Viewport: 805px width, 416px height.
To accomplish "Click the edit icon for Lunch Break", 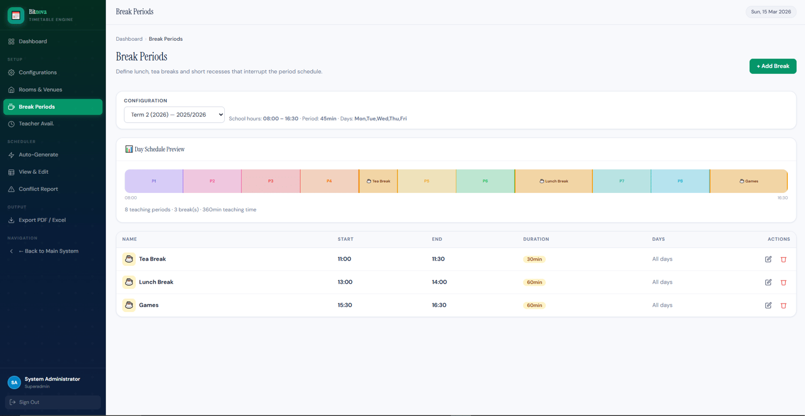I will [768, 282].
